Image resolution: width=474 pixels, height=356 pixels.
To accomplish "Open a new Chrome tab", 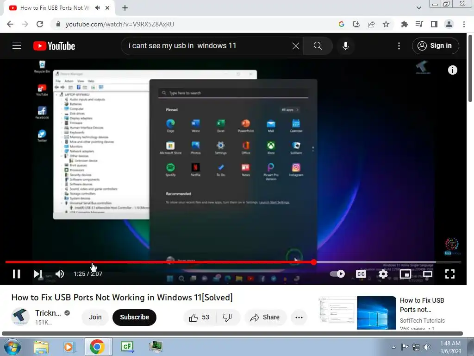I will coord(125,8).
